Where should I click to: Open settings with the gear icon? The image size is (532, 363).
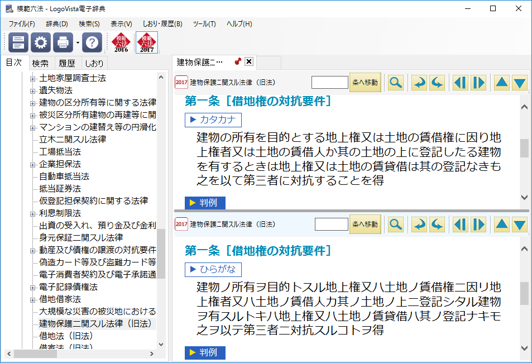41,42
